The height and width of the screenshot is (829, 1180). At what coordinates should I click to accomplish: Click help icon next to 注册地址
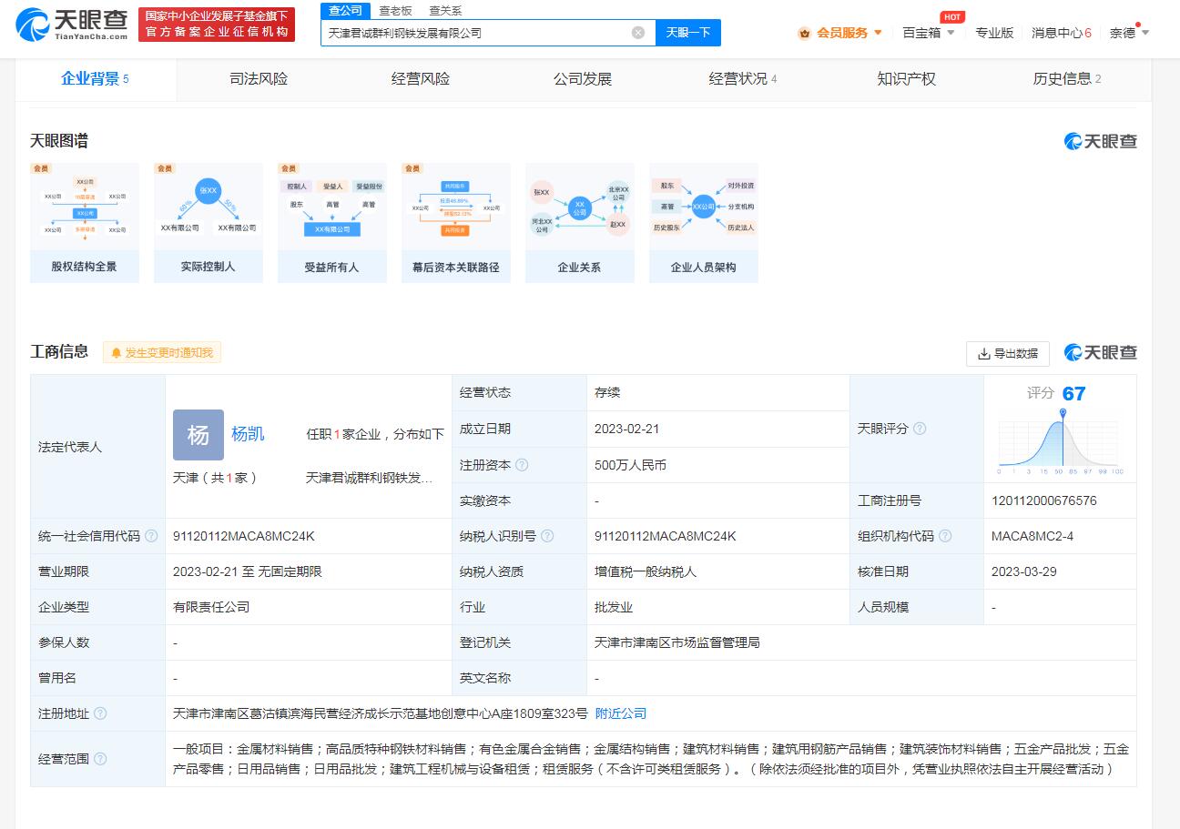pos(100,713)
